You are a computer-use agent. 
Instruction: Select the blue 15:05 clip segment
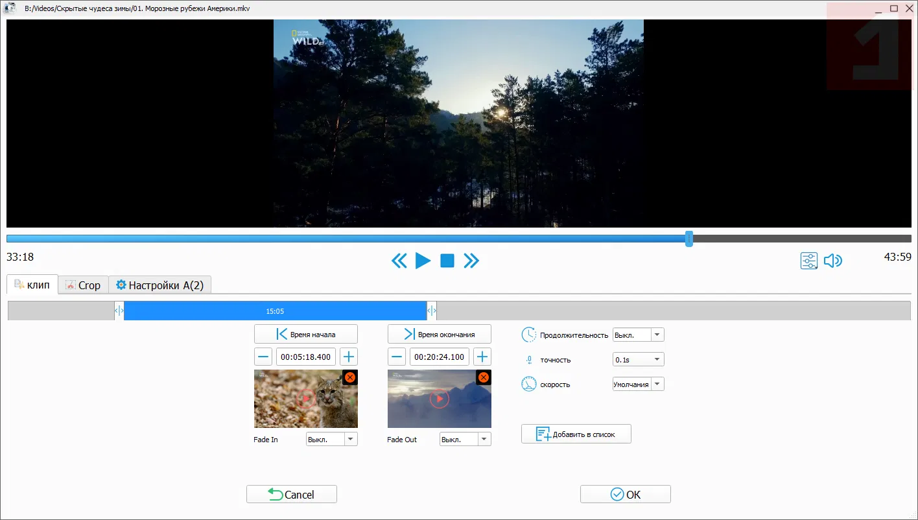276,311
